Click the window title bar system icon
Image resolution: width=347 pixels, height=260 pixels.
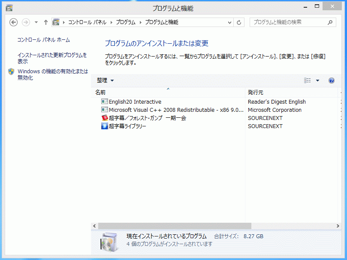click(9, 8)
